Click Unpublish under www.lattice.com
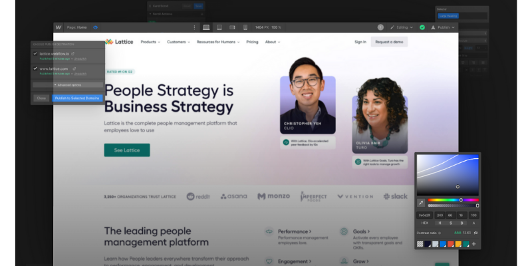Screen dimensions: 532x266 (x=80, y=74)
